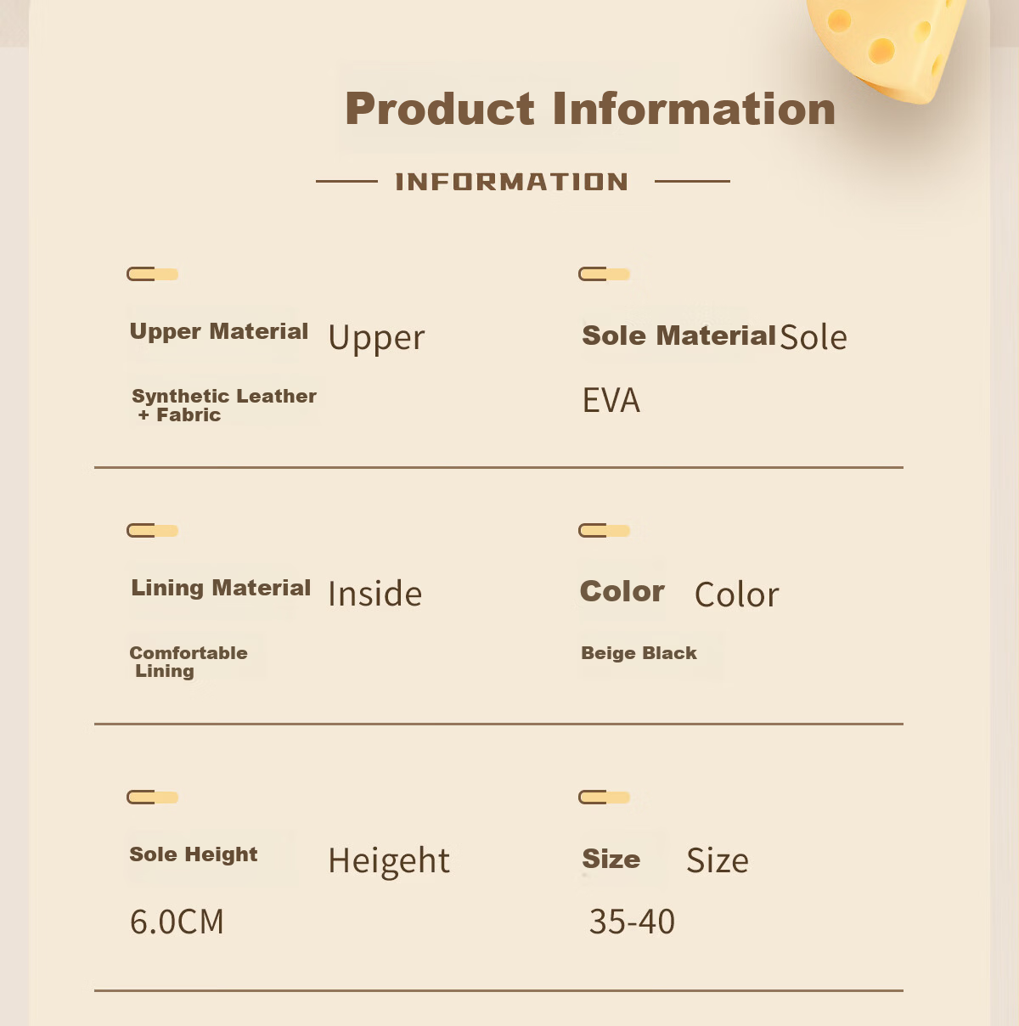The width and height of the screenshot is (1019, 1026).
Task: Click the misspelled Heigeht text
Action: coord(389,860)
